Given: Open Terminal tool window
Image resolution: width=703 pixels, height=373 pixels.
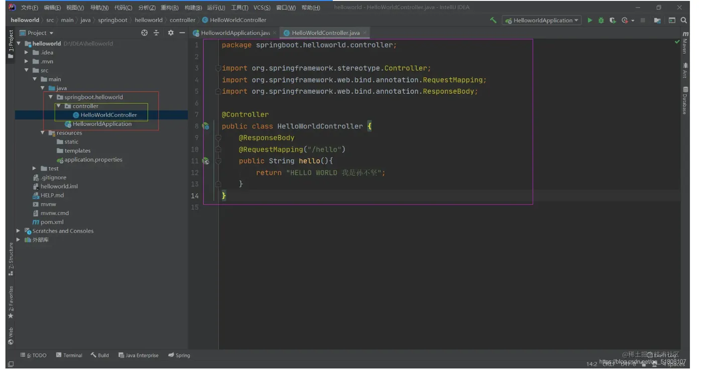Looking at the screenshot, I should [69, 355].
